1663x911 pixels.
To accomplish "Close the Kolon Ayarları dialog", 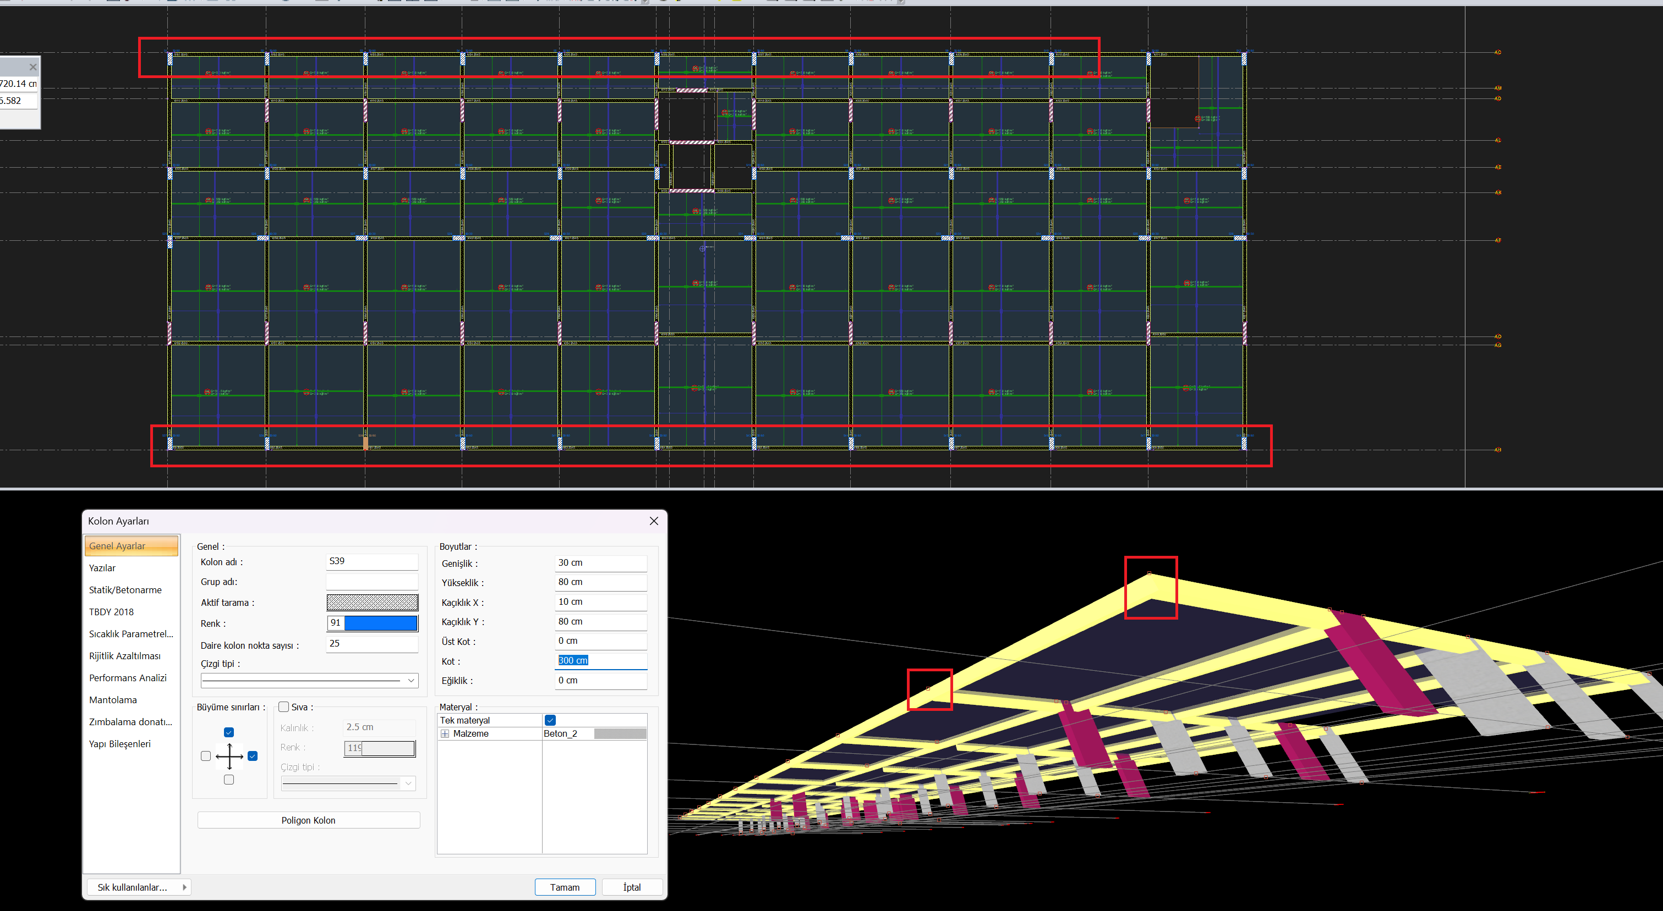I will [653, 521].
